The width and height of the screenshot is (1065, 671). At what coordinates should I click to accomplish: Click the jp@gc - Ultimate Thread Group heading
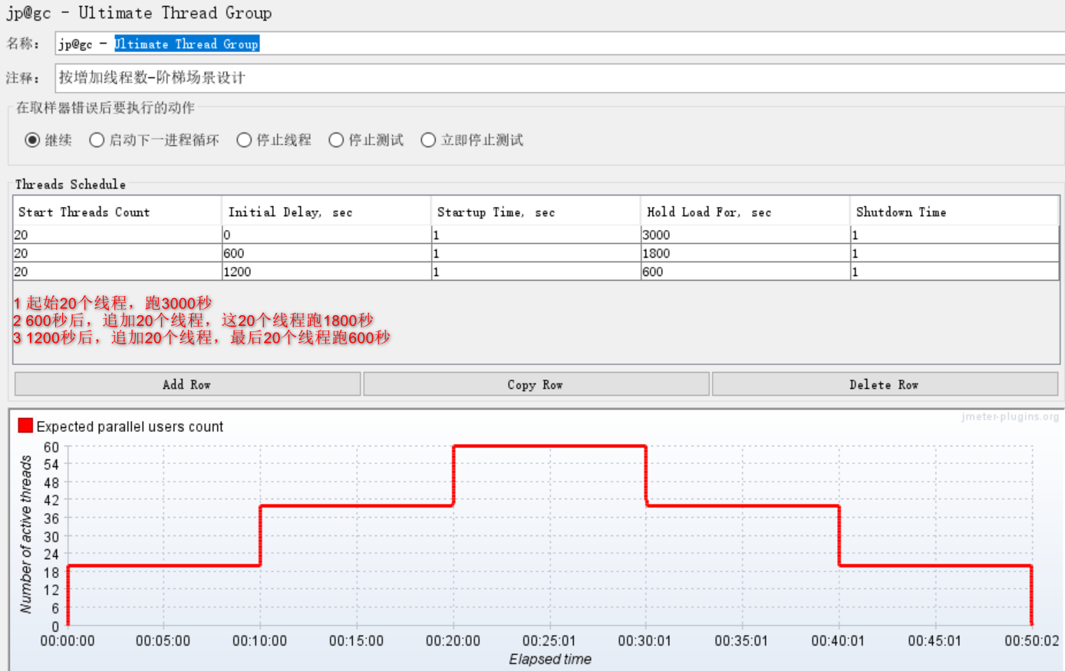(139, 13)
